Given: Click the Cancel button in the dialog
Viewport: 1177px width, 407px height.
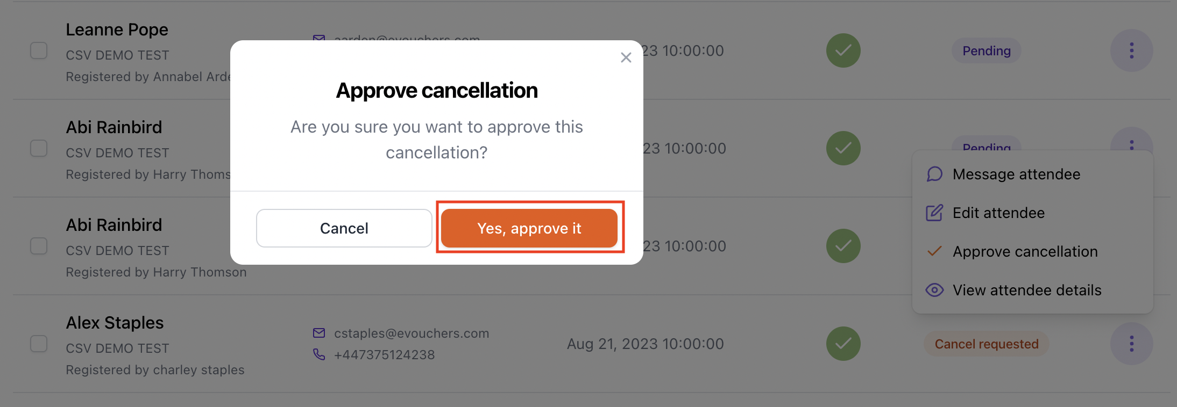Looking at the screenshot, I should point(344,228).
